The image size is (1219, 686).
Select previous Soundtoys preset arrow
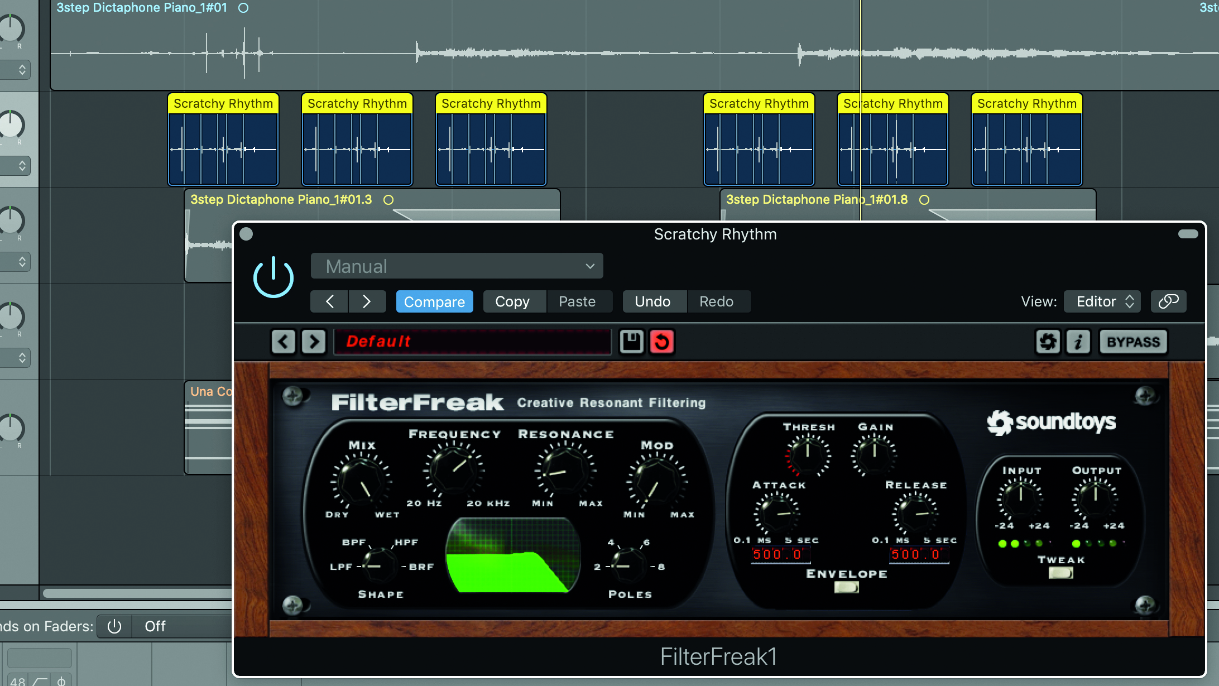[284, 341]
